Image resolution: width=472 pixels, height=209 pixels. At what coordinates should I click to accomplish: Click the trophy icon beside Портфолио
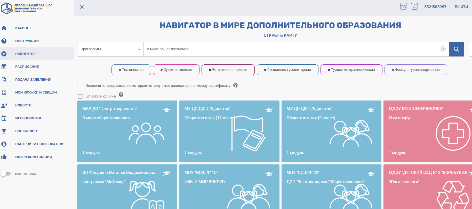point(4,131)
